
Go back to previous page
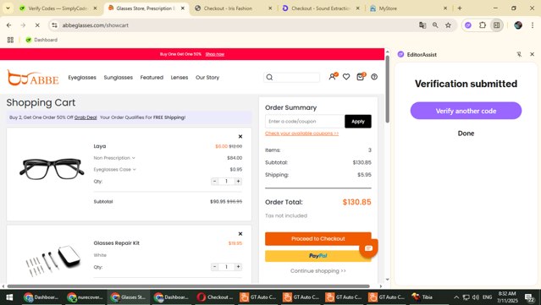pos(9,25)
